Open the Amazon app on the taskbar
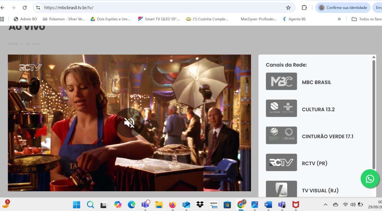 214,205
